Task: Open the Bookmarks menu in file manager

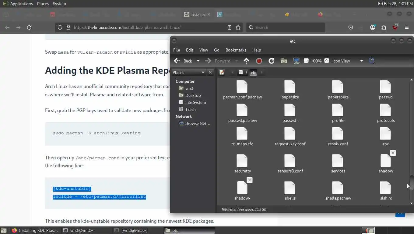Action: 236,50
